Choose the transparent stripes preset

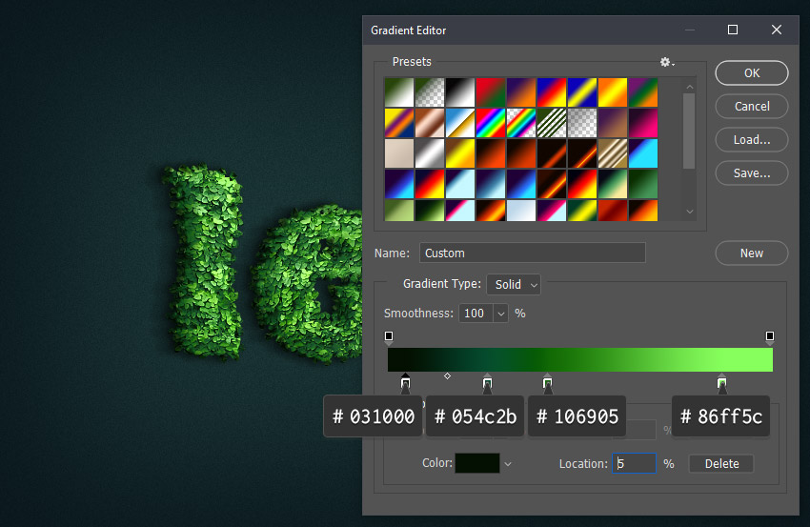tap(551, 123)
